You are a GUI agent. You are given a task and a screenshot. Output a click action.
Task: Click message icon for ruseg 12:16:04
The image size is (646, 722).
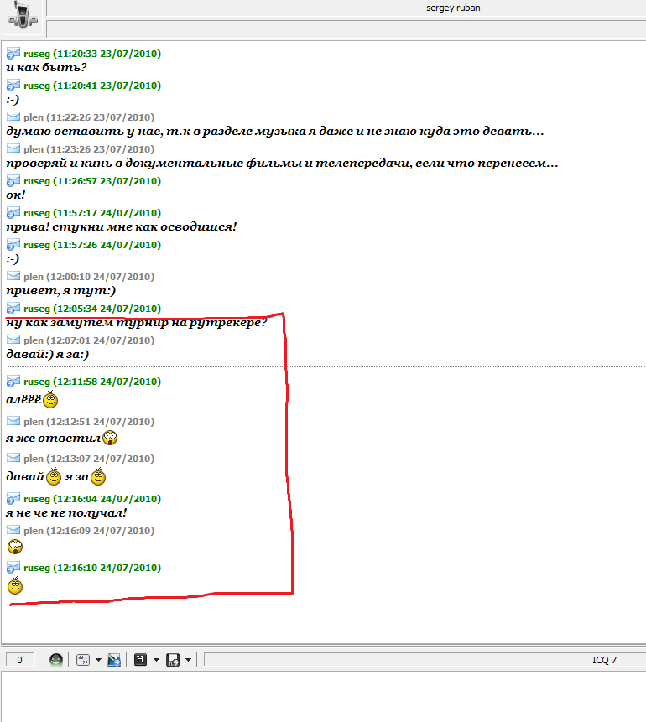[13, 499]
